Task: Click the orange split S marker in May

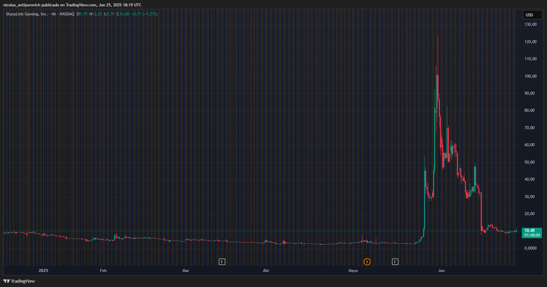Action: point(367,262)
